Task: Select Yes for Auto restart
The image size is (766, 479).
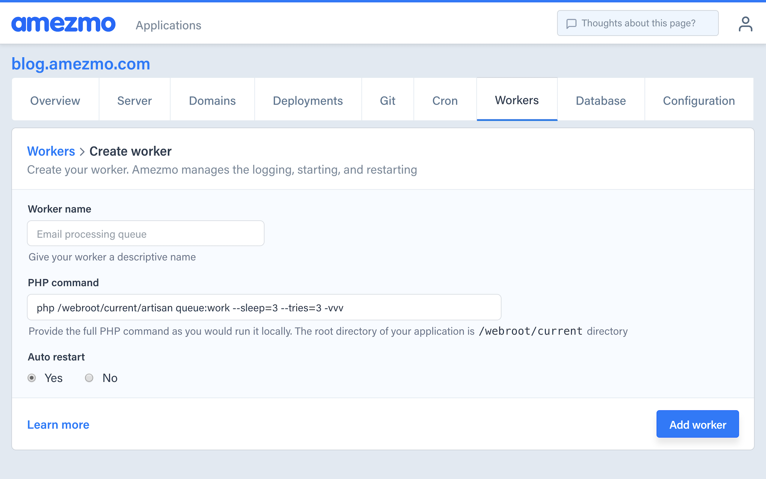Action: click(x=32, y=378)
